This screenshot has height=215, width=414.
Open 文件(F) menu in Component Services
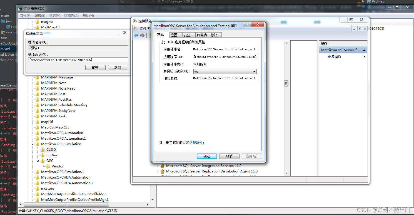pyautogui.click(x=145, y=29)
